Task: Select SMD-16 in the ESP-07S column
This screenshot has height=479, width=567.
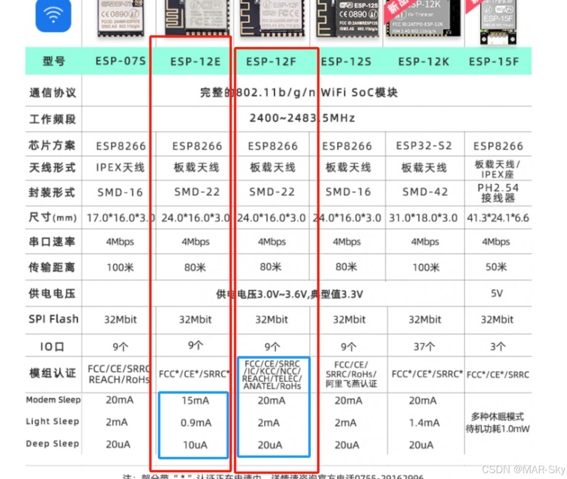Action: tap(120, 193)
